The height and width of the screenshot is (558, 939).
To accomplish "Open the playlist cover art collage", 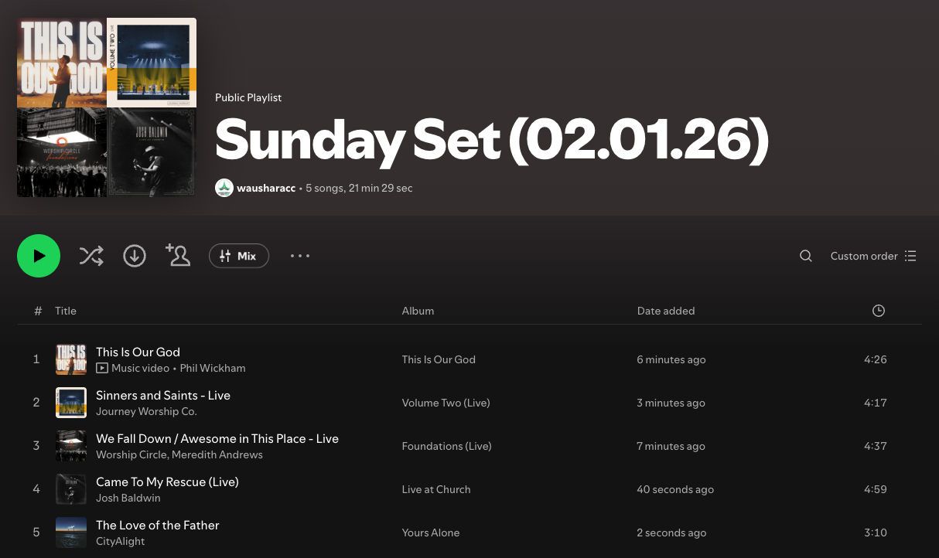I will 107,107.
